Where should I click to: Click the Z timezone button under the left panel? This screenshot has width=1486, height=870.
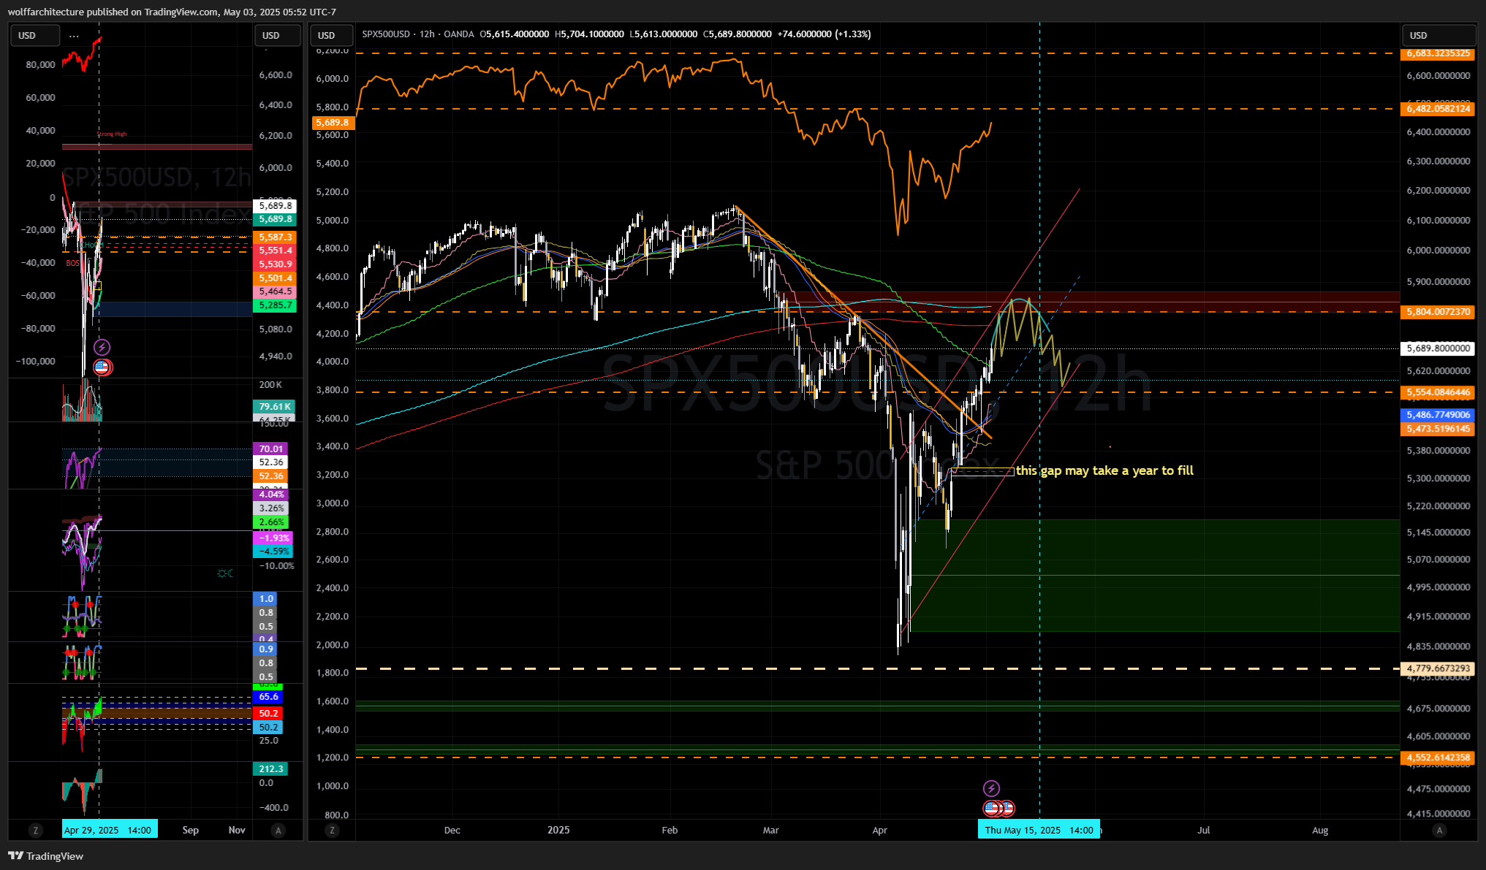[35, 831]
